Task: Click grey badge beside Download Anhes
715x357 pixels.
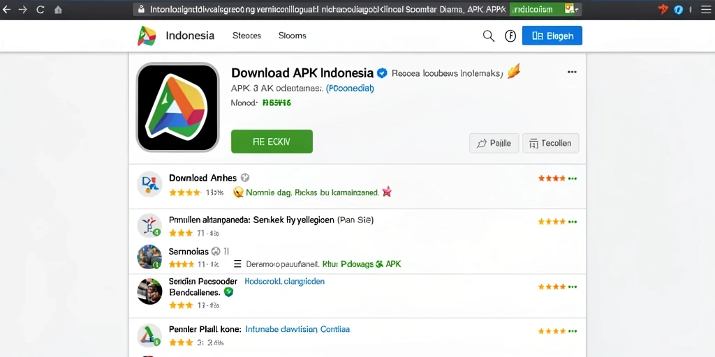Action: point(245,178)
